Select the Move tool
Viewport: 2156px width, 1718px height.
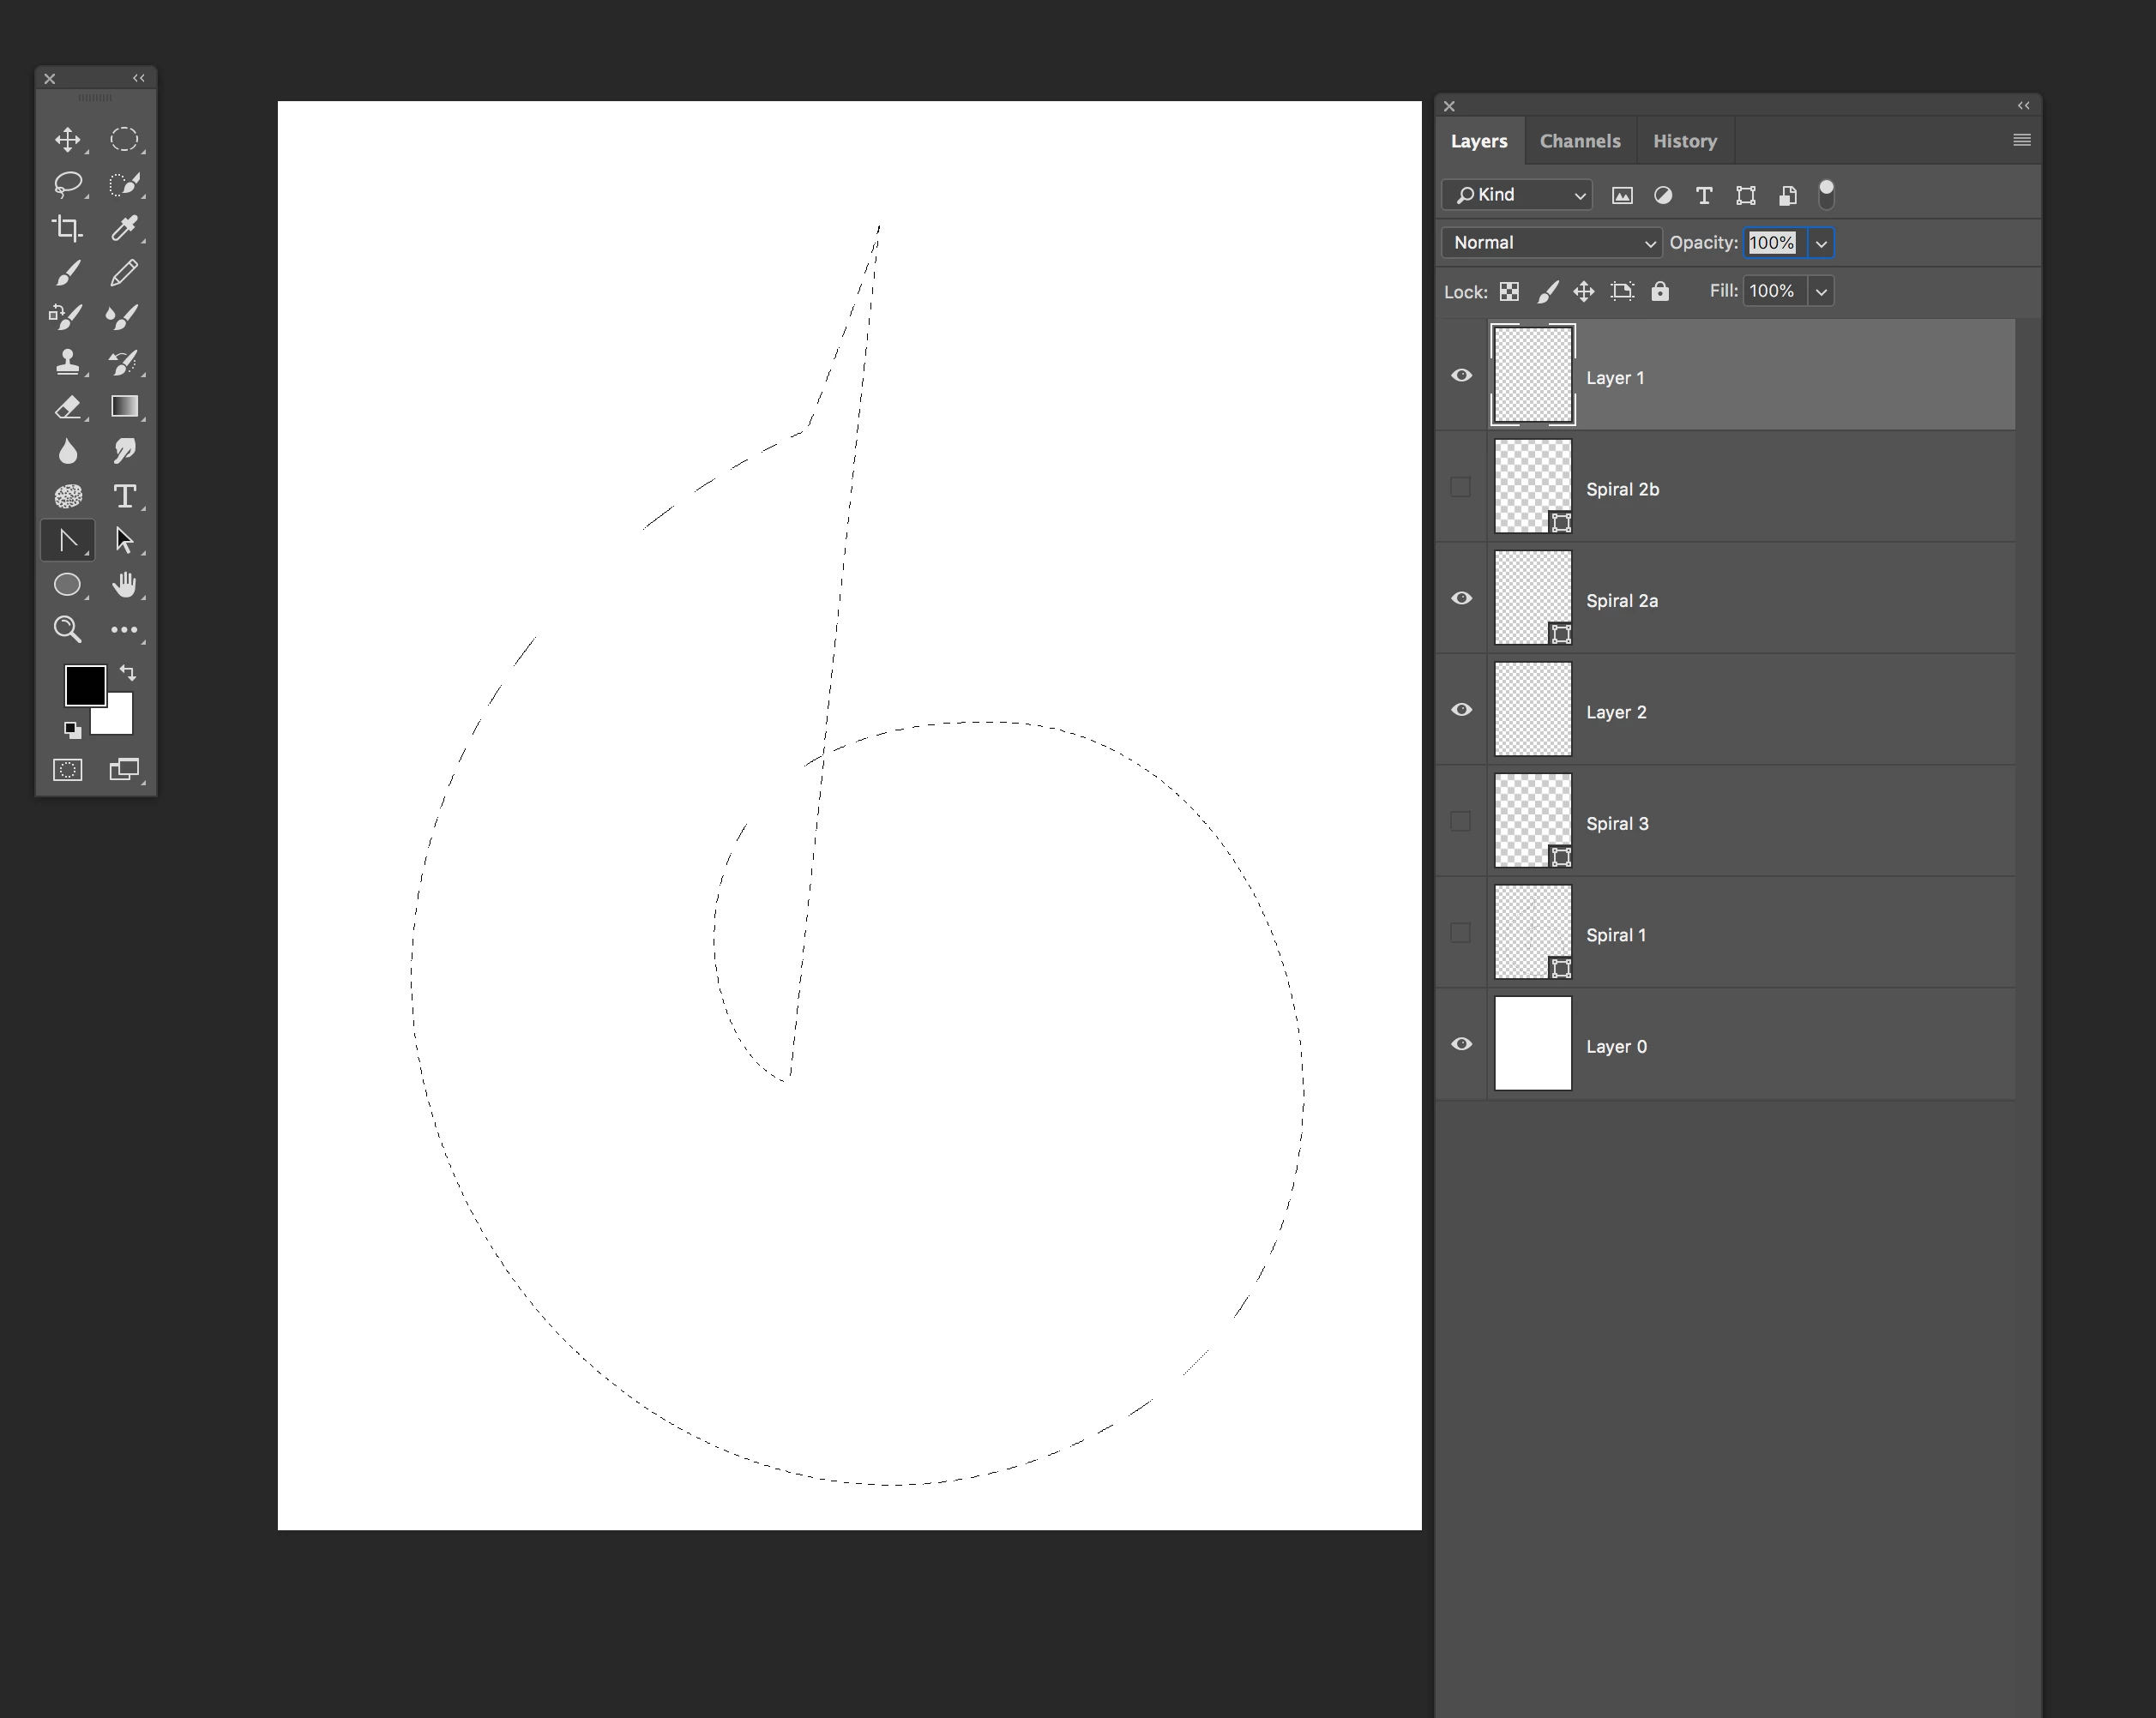[67, 139]
